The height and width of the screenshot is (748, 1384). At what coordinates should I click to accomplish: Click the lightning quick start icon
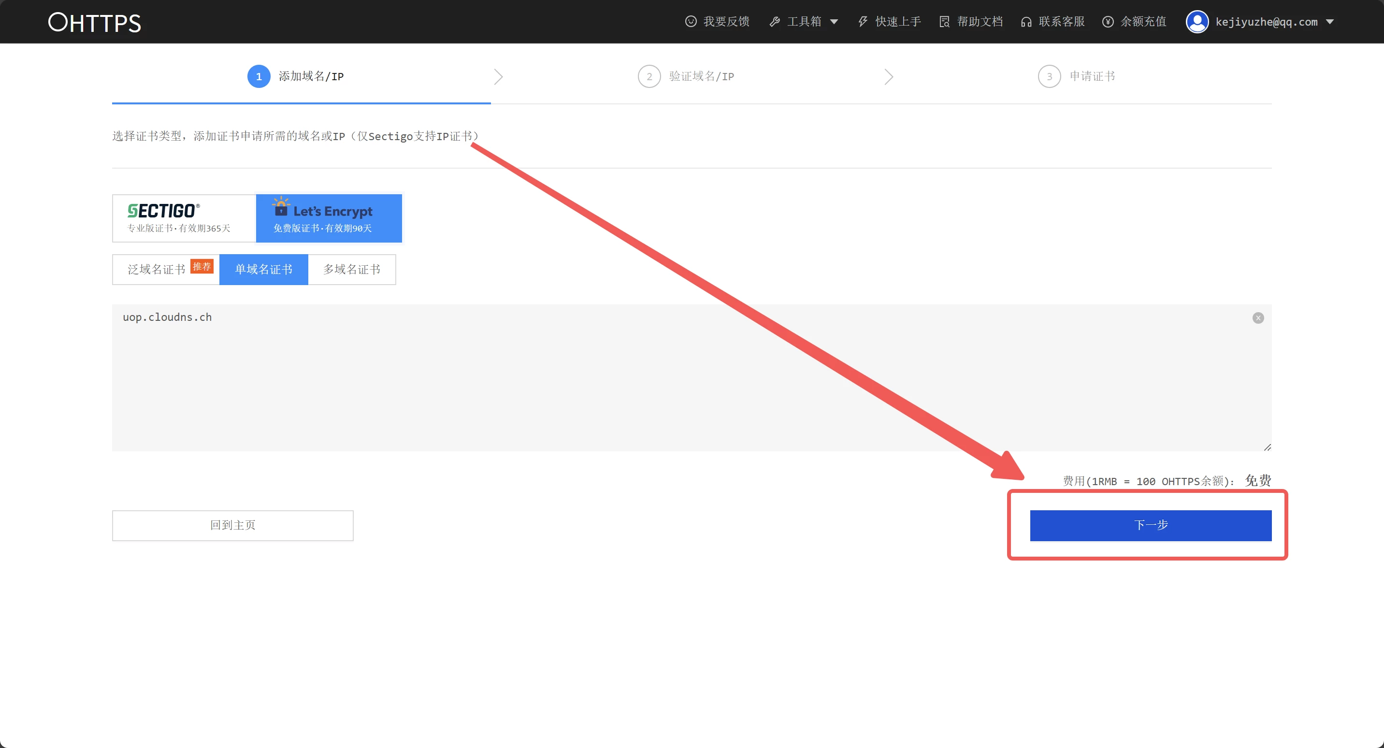pyautogui.click(x=863, y=21)
